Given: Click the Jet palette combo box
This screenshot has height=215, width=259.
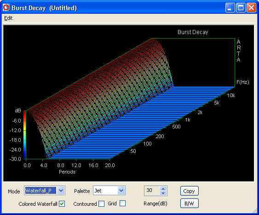Looking at the screenshot, I should point(109,191).
